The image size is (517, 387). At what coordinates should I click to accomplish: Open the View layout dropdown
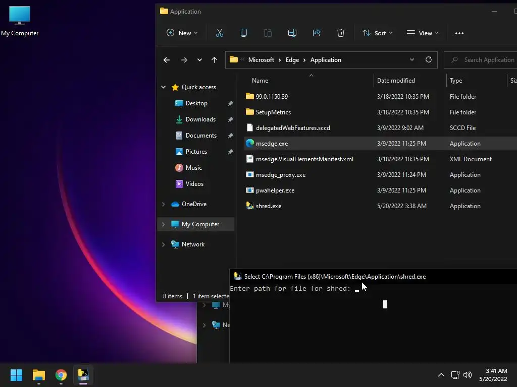423,33
